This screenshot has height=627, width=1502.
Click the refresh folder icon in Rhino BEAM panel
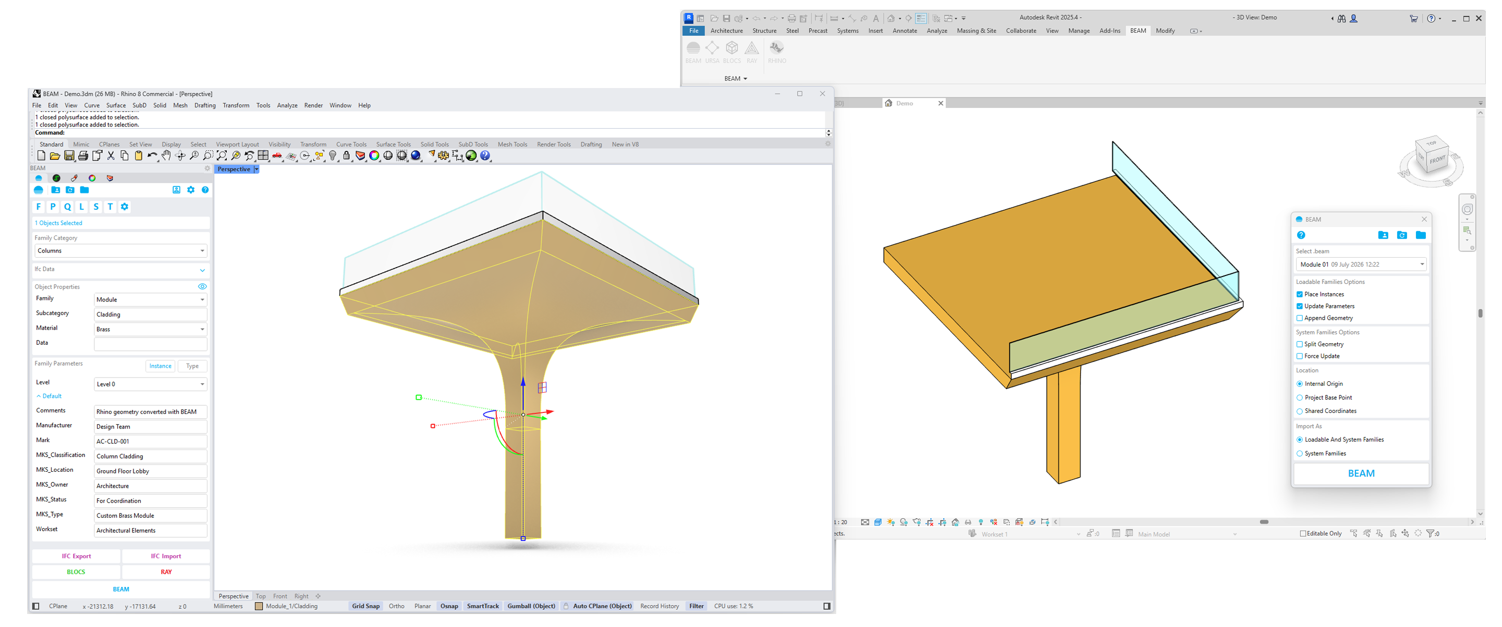[x=70, y=190]
